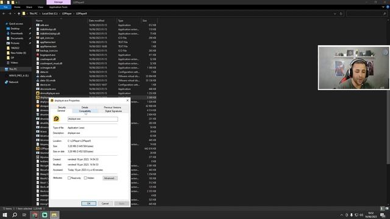Select the dnmultiplayer.exe file icon
390x219 pixels.
click(x=38, y=93)
